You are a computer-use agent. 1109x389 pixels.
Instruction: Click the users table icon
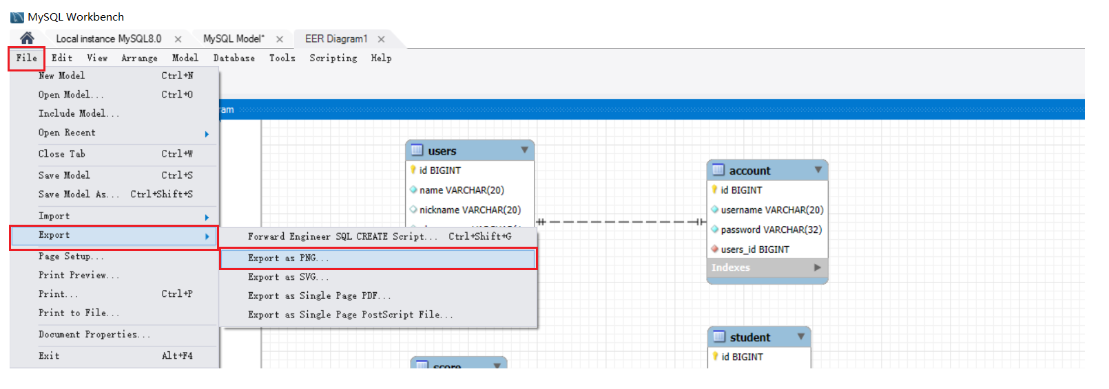point(417,150)
